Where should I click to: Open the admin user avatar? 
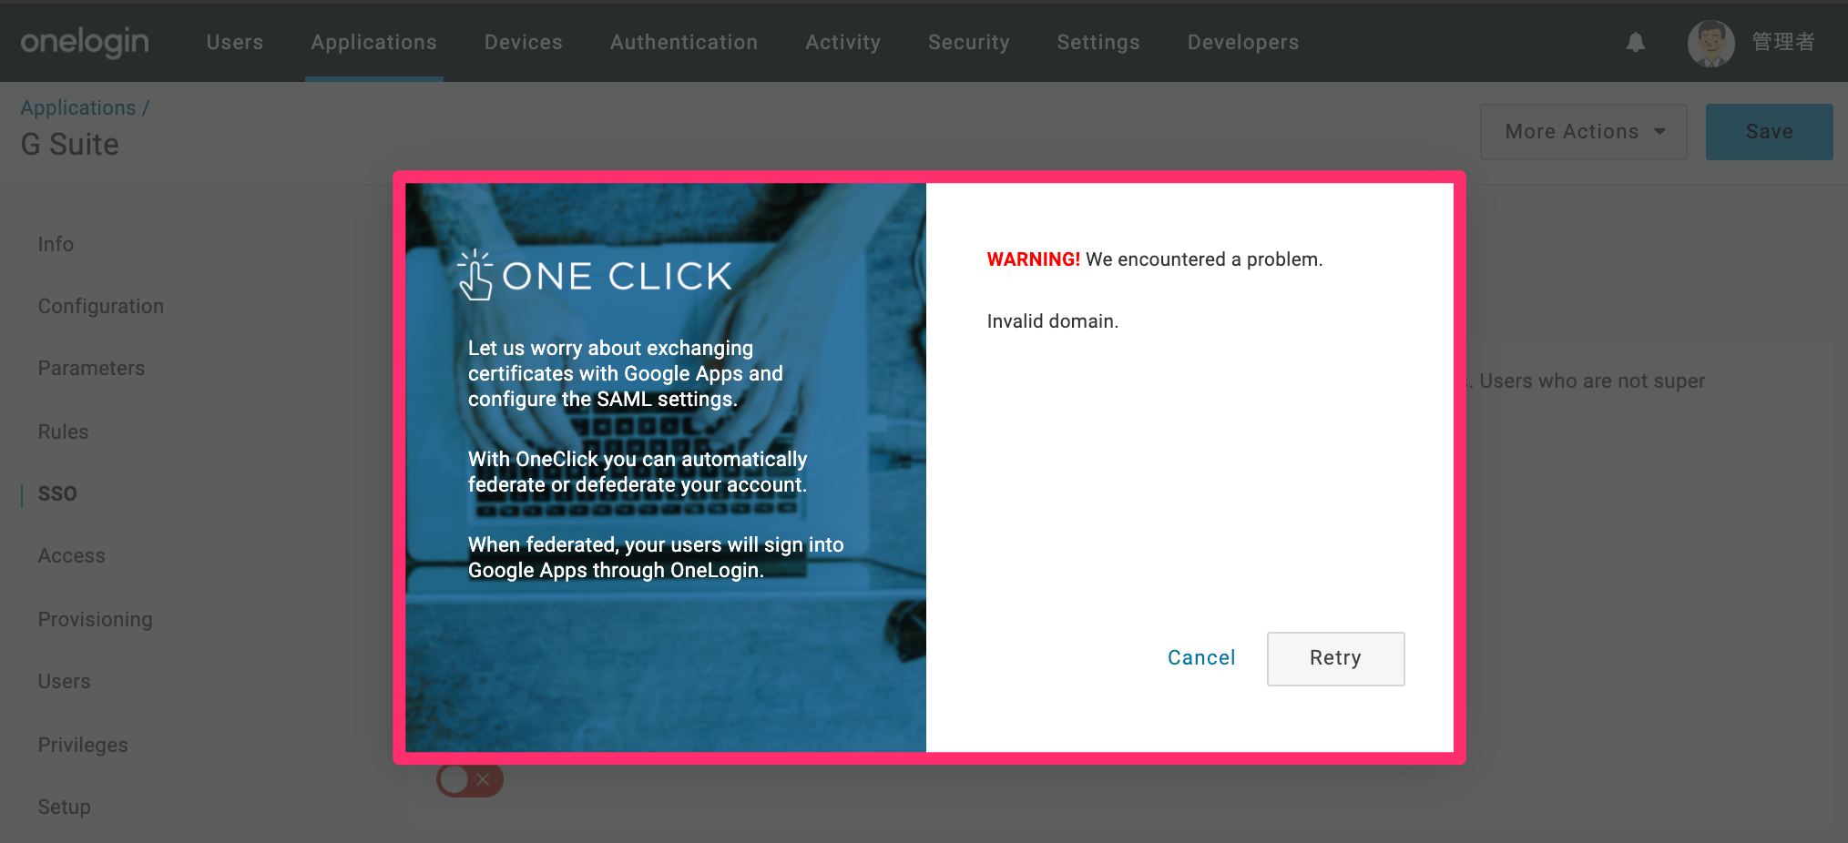pos(1710,43)
